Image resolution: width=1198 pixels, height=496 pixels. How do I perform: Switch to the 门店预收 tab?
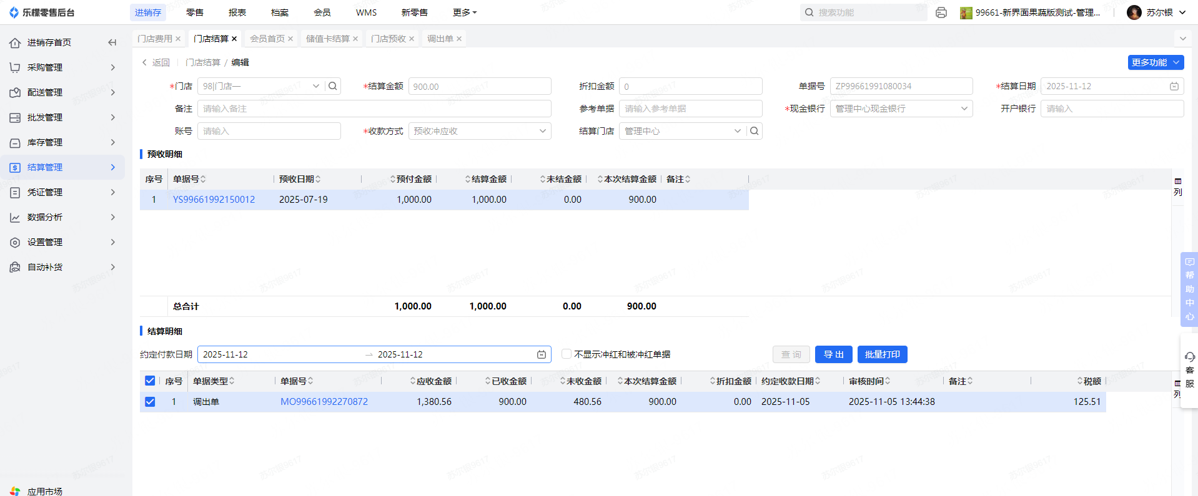[x=389, y=39]
